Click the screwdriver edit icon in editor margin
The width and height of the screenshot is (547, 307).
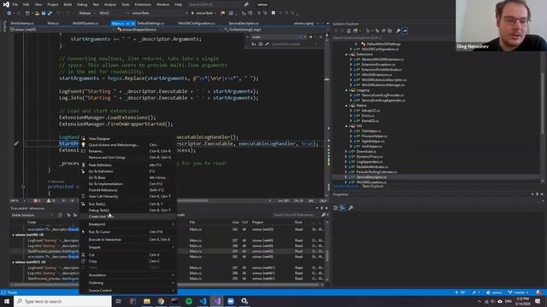point(16,143)
